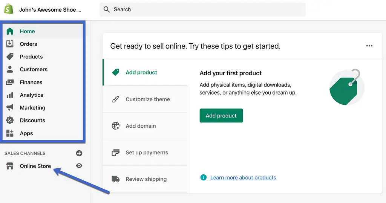Open Online Store sales channel
This screenshot has width=386, height=203.
35,166
